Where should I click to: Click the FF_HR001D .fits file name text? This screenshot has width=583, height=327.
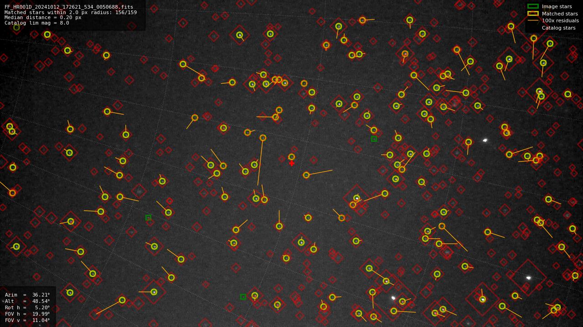[x=69, y=7]
